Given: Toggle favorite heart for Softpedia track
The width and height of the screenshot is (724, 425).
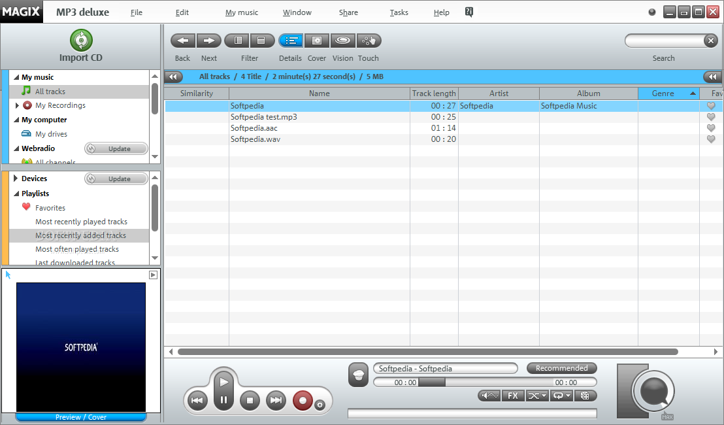Looking at the screenshot, I should tap(711, 106).
